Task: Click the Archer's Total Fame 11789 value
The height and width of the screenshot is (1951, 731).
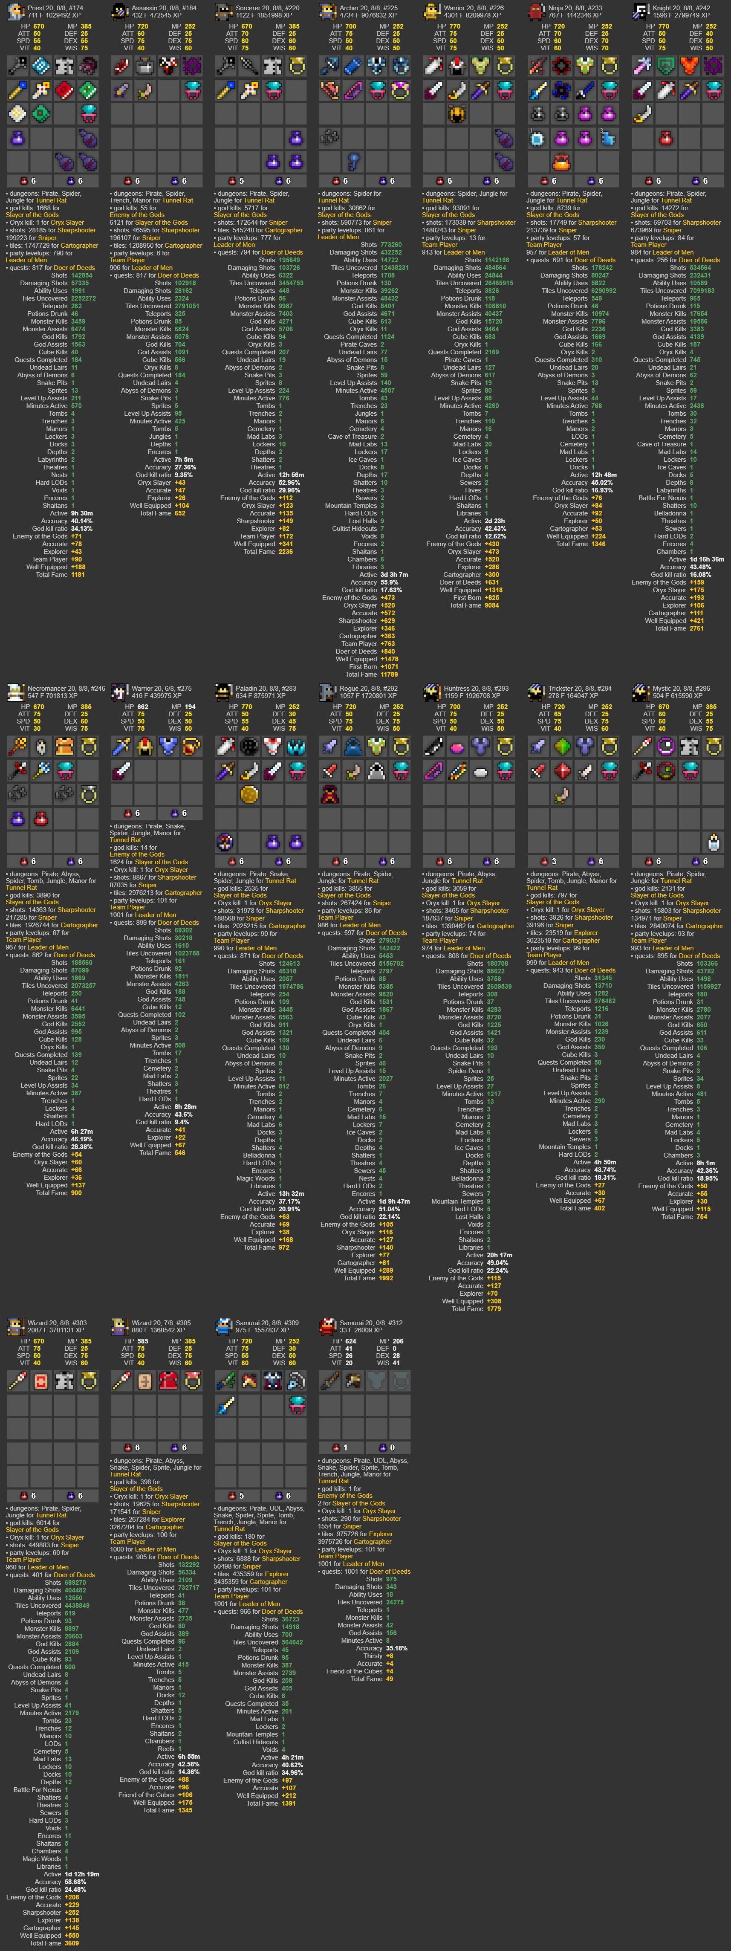Action: pos(389,674)
